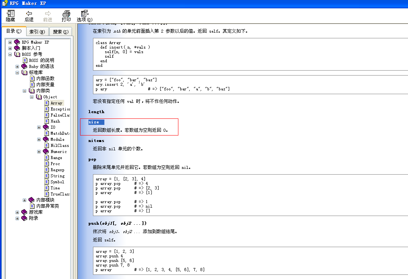The width and height of the screenshot is (408, 279).
Task: Open the Range topic in the tree
Action: click(x=56, y=158)
